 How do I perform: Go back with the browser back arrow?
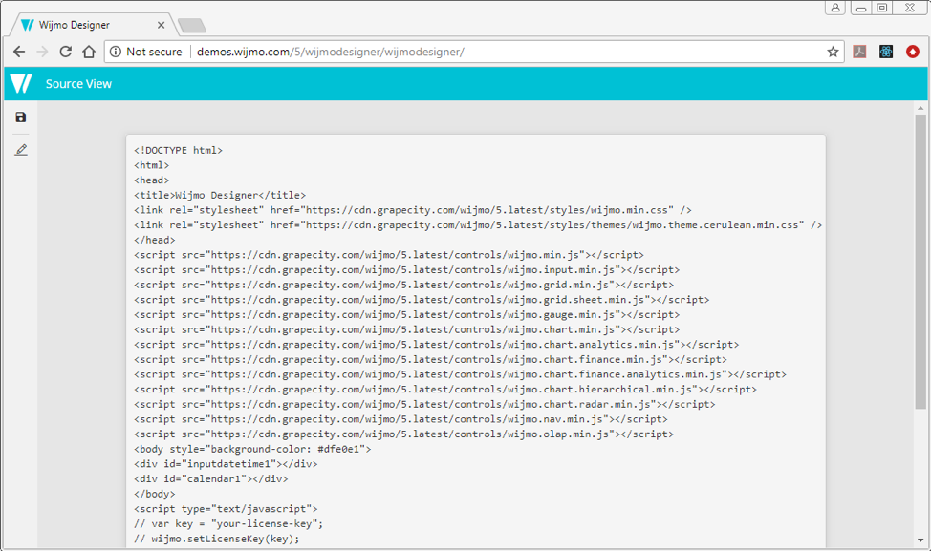coord(19,52)
